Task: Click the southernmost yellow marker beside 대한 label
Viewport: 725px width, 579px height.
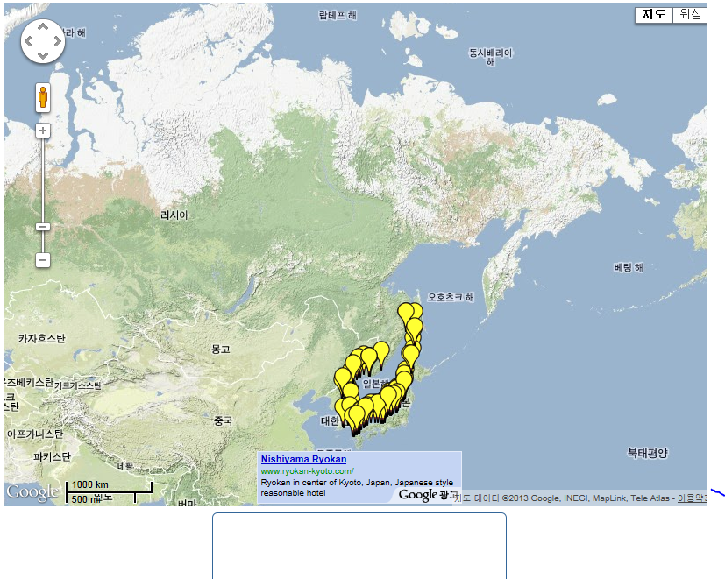Action: tap(355, 415)
